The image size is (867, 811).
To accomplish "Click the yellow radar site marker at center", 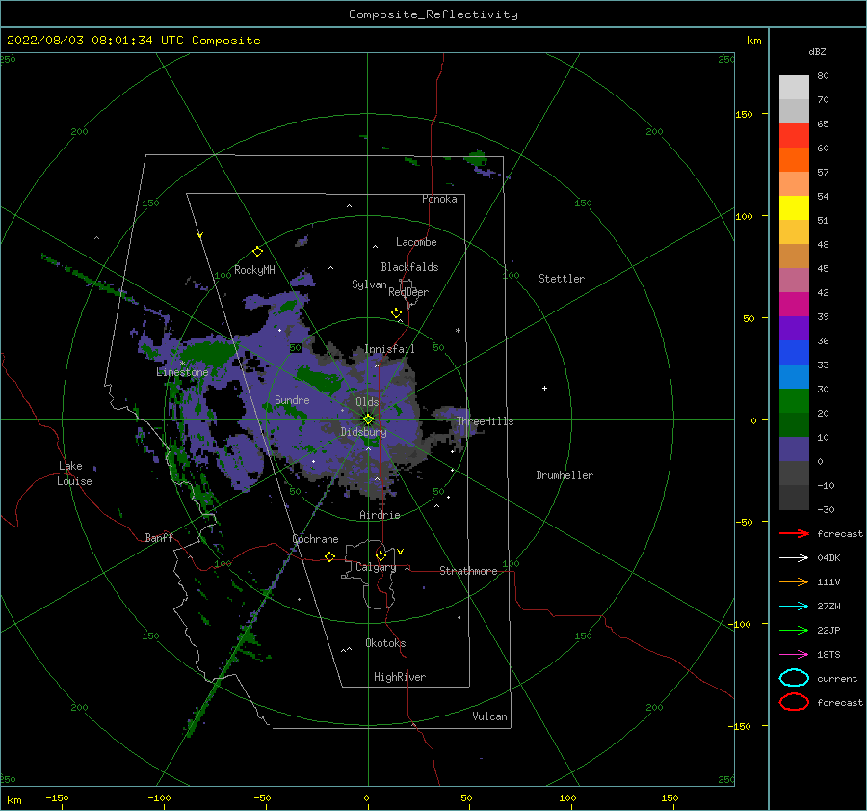I will pos(368,419).
